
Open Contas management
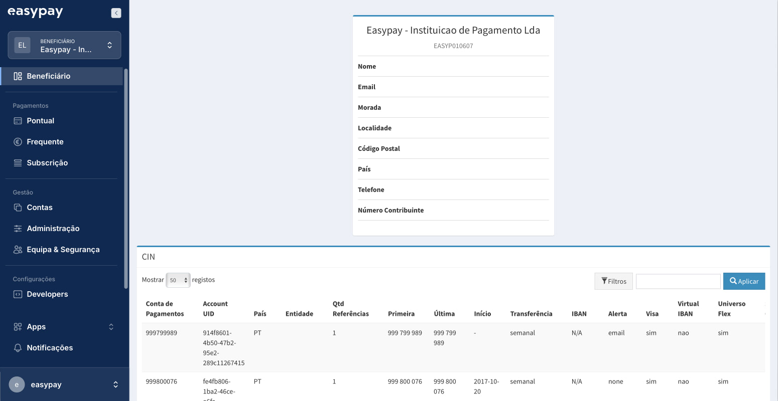click(40, 208)
